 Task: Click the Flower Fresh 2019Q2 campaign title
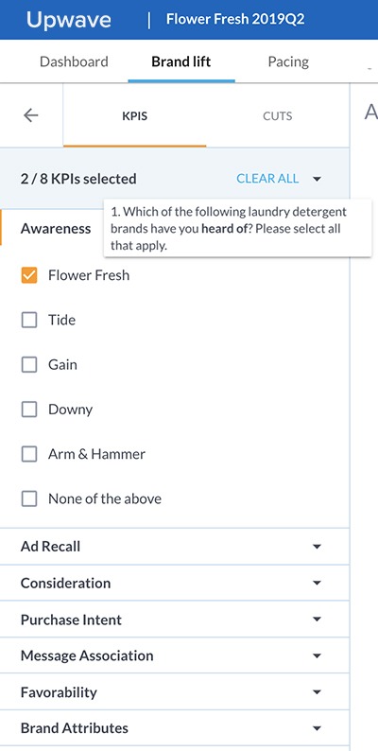pyautogui.click(x=235, y=19)
